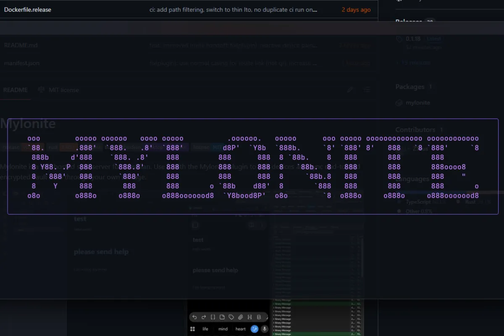Screen dimensions: 504x336
Task: Click the bottom green-highlighted Binary Message row
Action: pyautogui.click(x=318, y=334)
